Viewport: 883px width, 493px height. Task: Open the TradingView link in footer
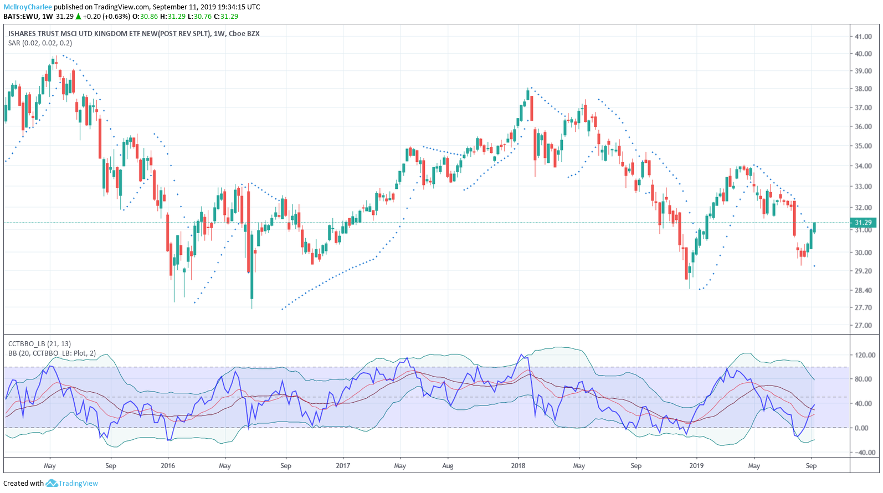coord(78,483)
